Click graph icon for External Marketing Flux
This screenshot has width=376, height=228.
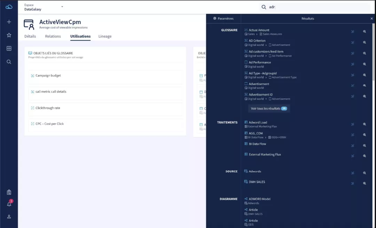click(352, 156)
